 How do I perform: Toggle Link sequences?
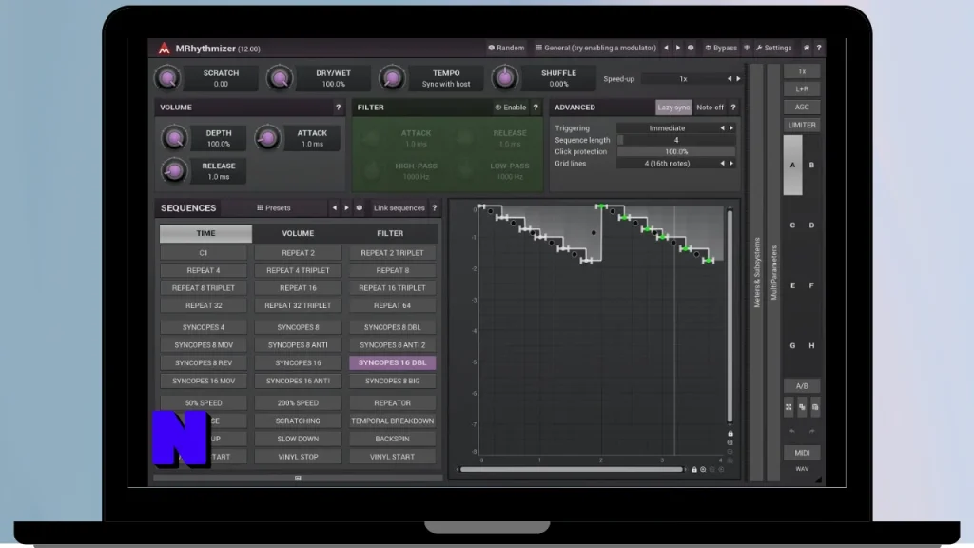click(x=399, y=208)
